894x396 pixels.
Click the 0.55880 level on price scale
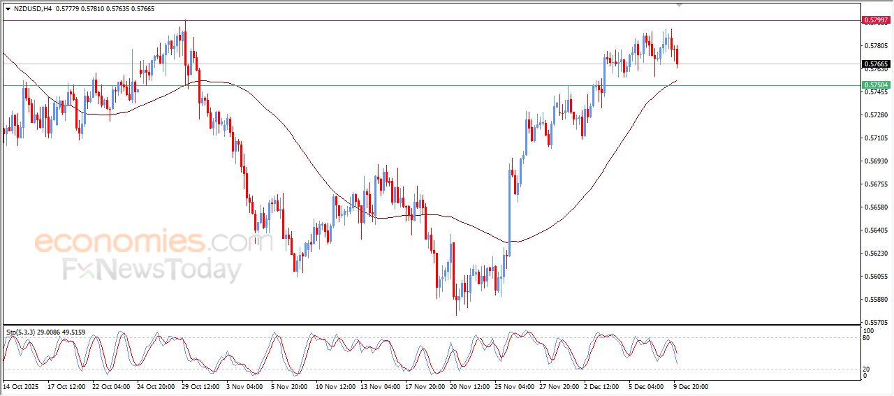click(875, 300)
